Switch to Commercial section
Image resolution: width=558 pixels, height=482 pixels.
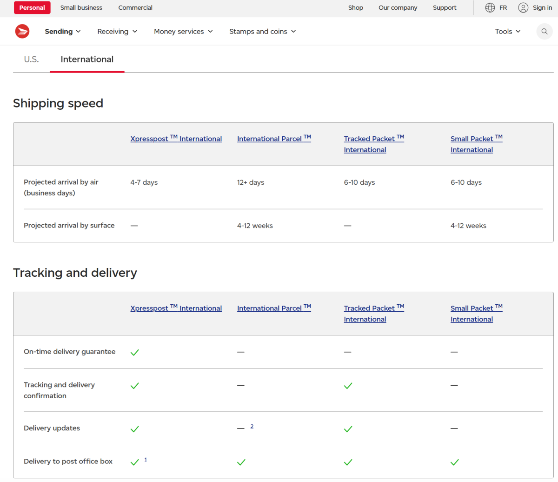point(135,7)
